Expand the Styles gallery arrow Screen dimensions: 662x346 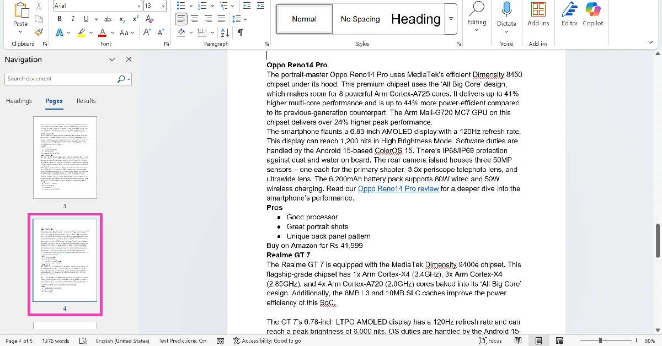click(451, 19)
